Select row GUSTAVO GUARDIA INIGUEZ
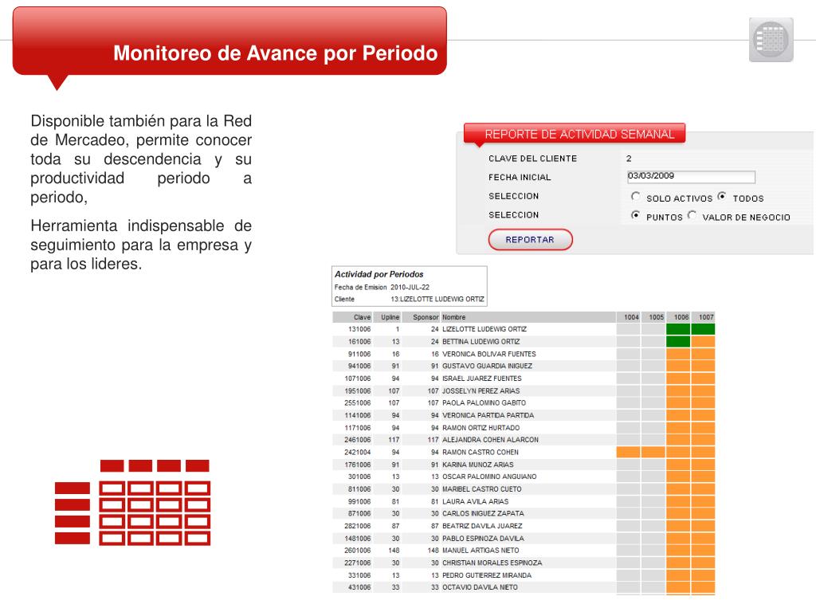The height and width of the screenshot is (612, 816). (x=524, y=366)
